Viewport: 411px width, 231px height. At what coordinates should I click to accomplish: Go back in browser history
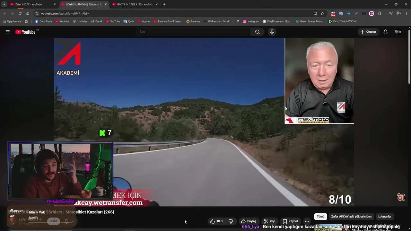pos(4,13)
